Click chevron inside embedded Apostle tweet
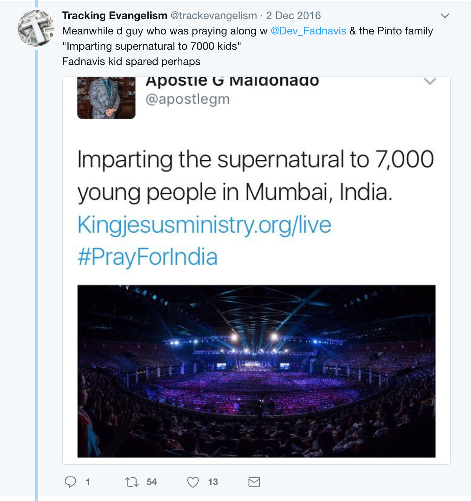 [x=430, y=81]
